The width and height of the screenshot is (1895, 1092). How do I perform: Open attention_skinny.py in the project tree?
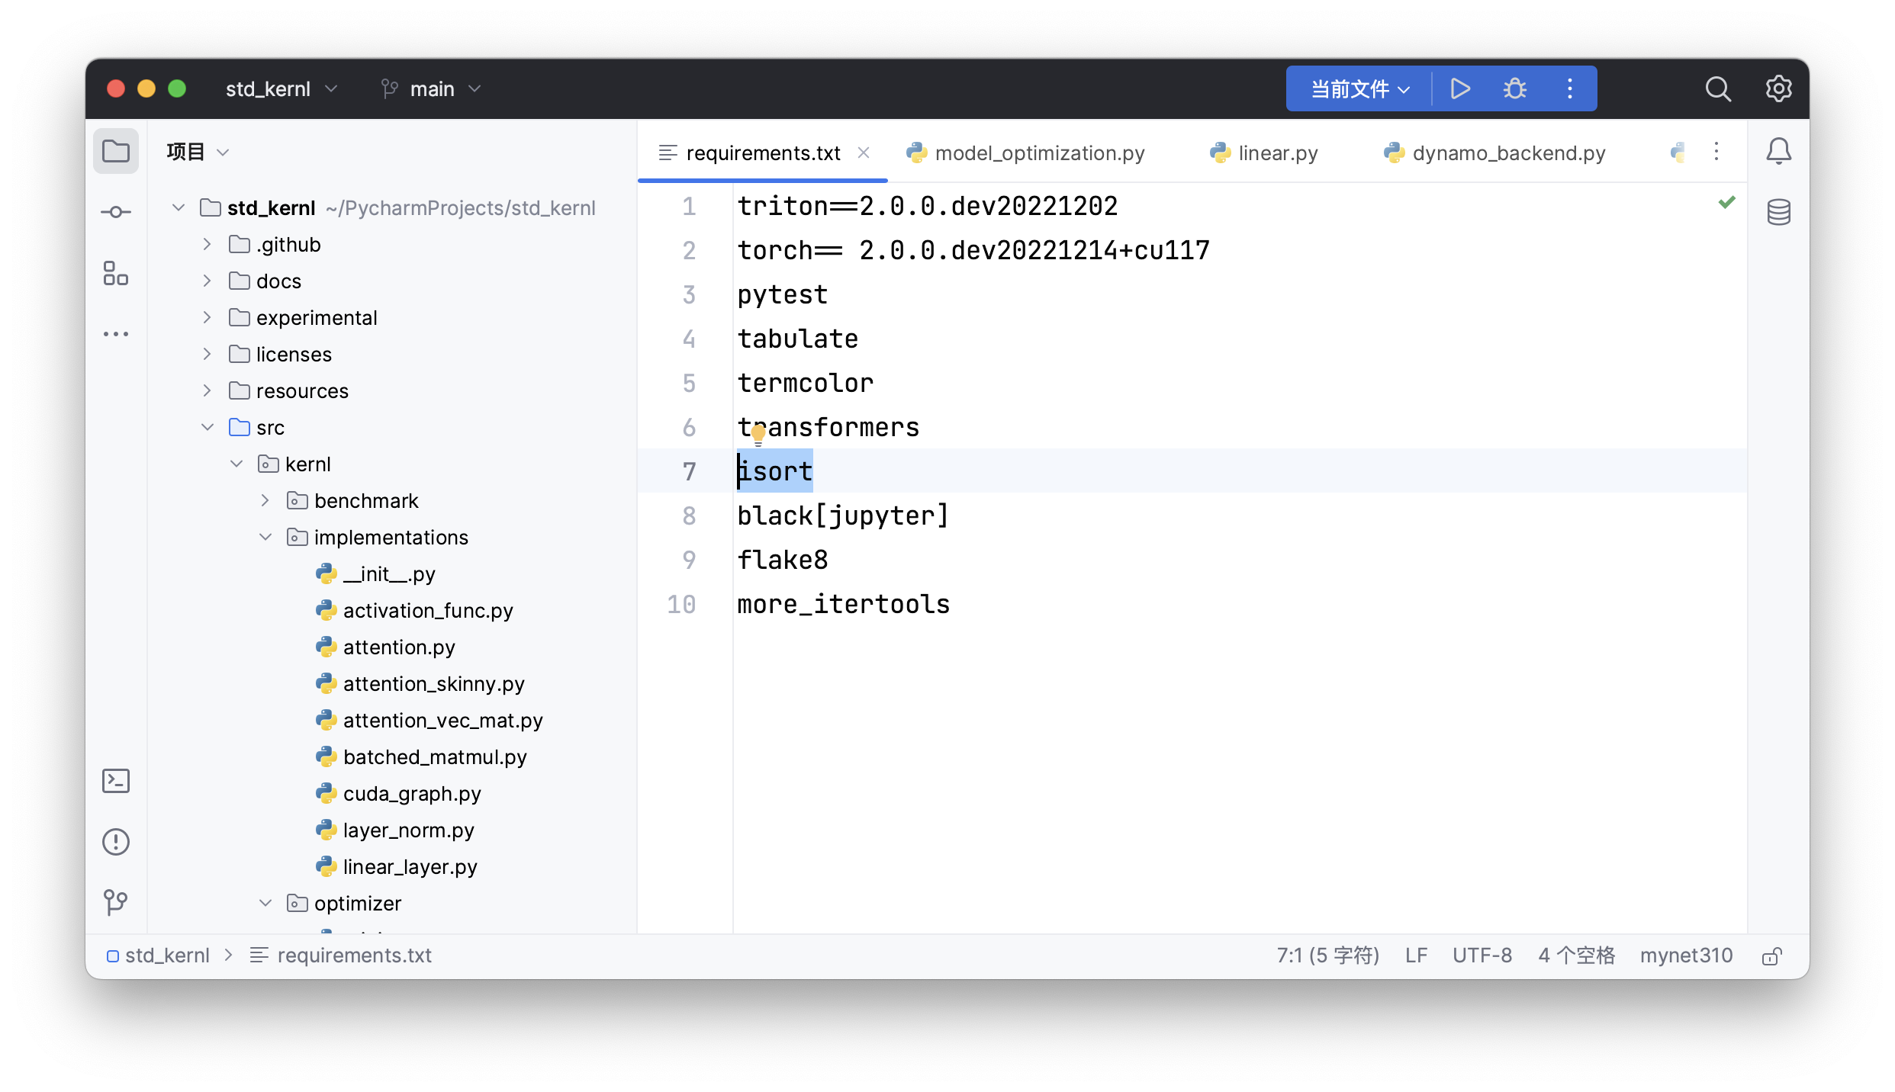tap(433, 683)
